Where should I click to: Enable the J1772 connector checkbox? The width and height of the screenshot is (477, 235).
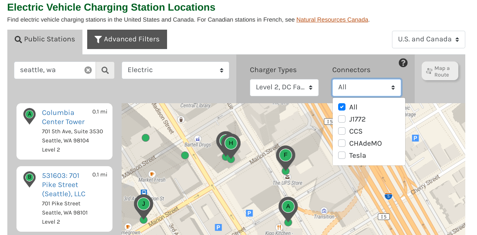342,119
